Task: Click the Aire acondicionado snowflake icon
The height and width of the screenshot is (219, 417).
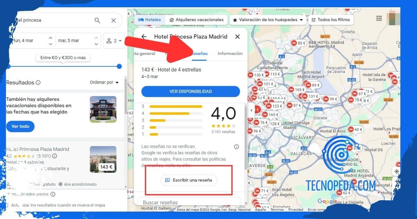Action: 60,184
